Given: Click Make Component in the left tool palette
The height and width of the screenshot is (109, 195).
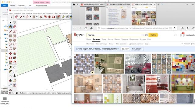Looking at the screenshot, I should [15, 22].
